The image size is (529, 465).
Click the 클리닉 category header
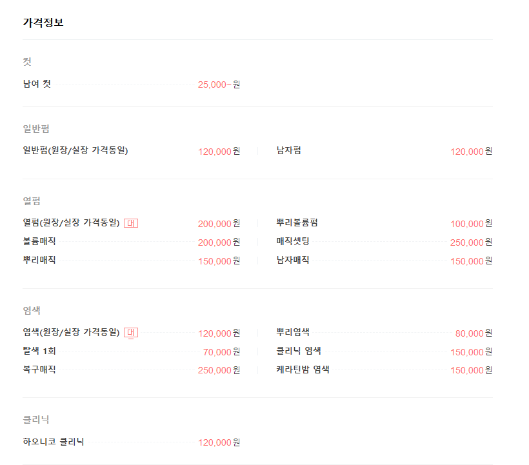point(36,420)
